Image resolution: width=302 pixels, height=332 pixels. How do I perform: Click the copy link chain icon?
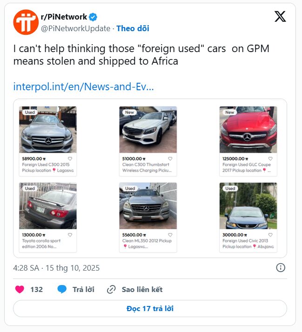(x=111, y=289)
